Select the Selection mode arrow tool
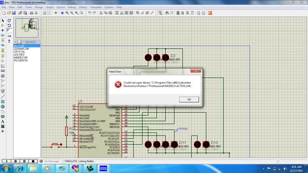Viewport: 308px width, 173px height. (3, 21)
